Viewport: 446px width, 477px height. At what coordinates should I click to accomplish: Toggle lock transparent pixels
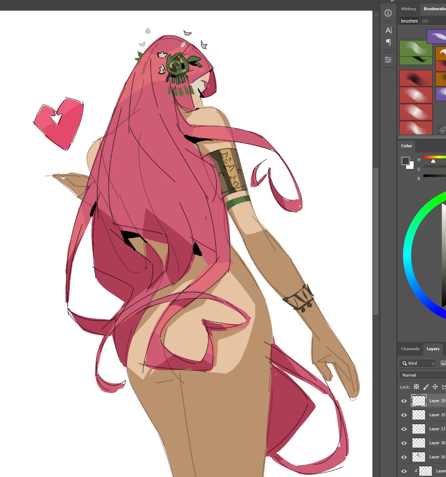(417, 387)
